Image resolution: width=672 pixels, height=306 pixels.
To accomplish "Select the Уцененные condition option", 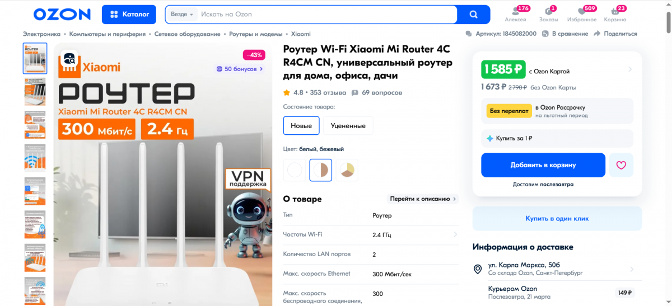I will click(x=348, y=125).
